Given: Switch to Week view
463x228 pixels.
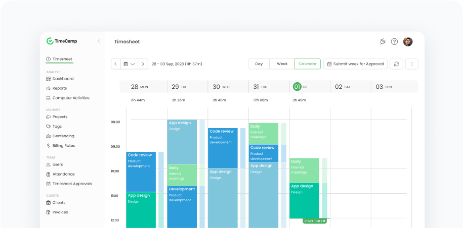Looking at the screenshot, I should coord(282,64).
